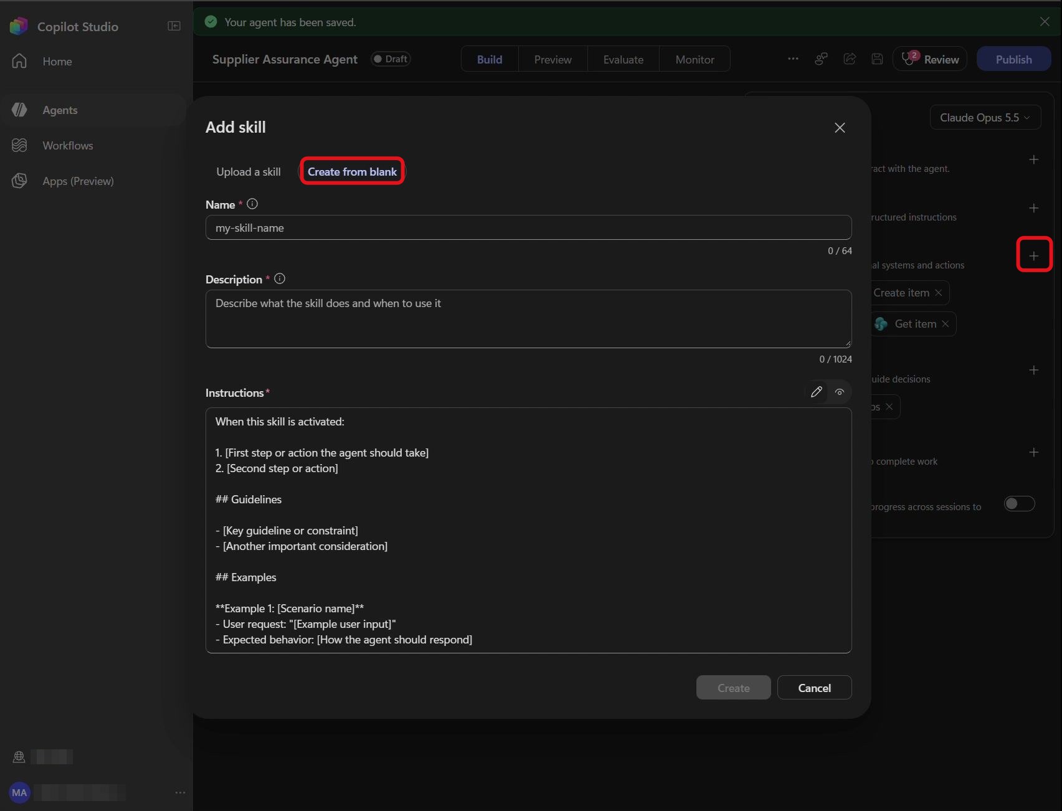This screenshot has width=1062, height=811.
Task: Dismiss the agent saved notification
Action: tap(1045, 22)
